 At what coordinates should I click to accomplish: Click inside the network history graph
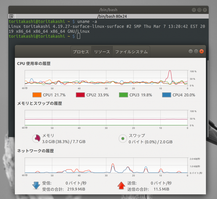tap(106, 165)
